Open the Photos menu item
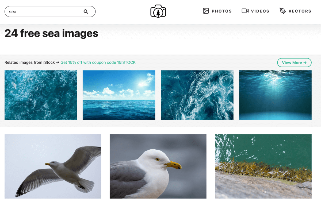This screenshot has height=202, width=321. point(221,11)
